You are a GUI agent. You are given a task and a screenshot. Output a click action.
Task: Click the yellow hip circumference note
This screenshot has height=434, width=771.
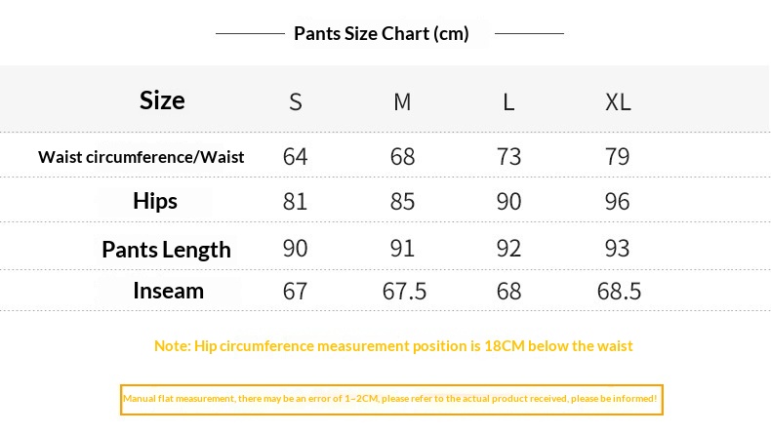(393, 346)
